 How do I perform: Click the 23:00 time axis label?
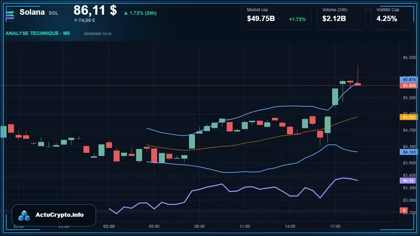64,227
